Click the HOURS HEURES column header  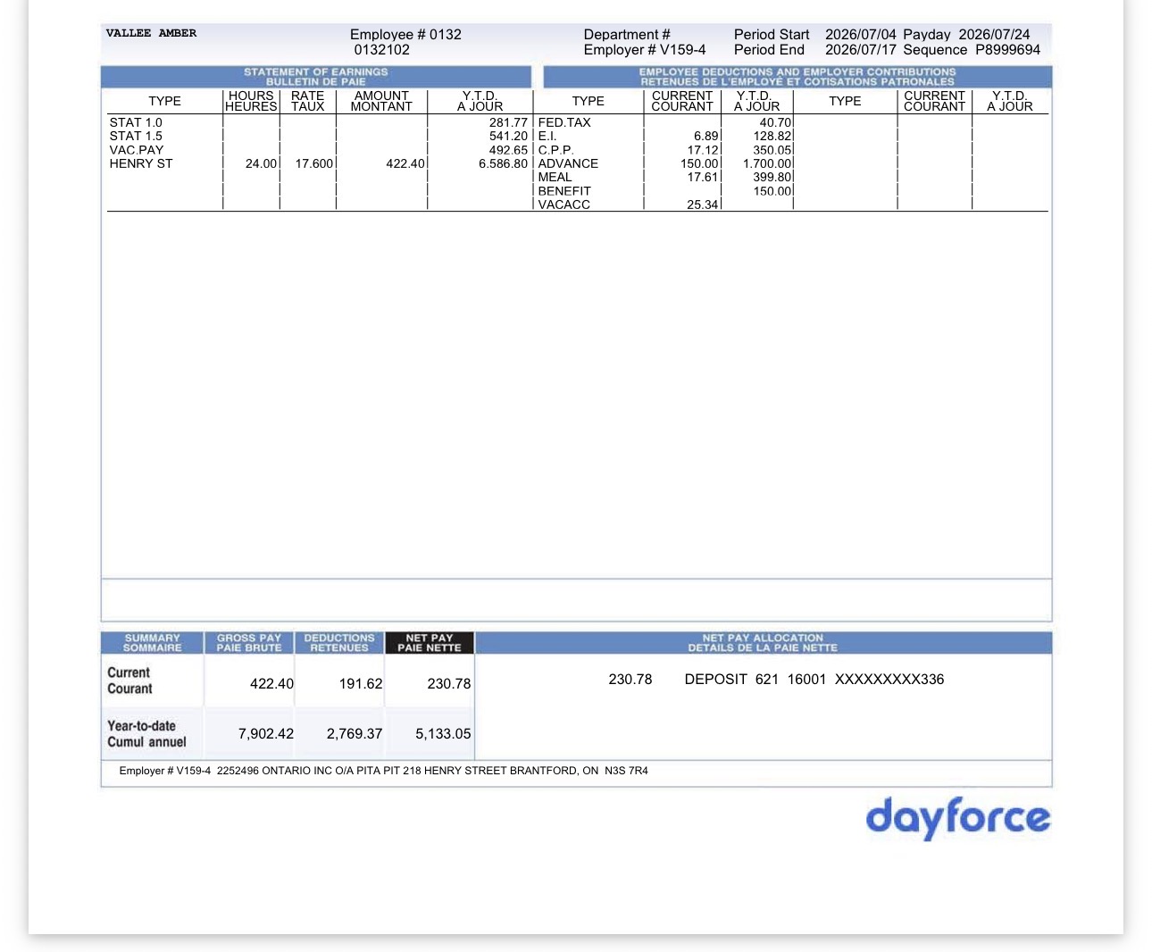[x=251, y=101]
